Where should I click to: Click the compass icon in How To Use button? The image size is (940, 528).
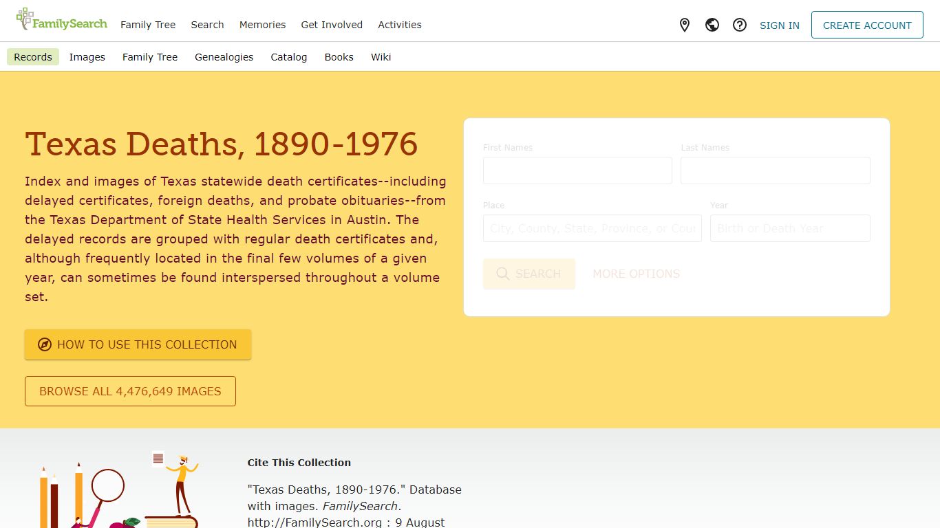click(45, 344)
